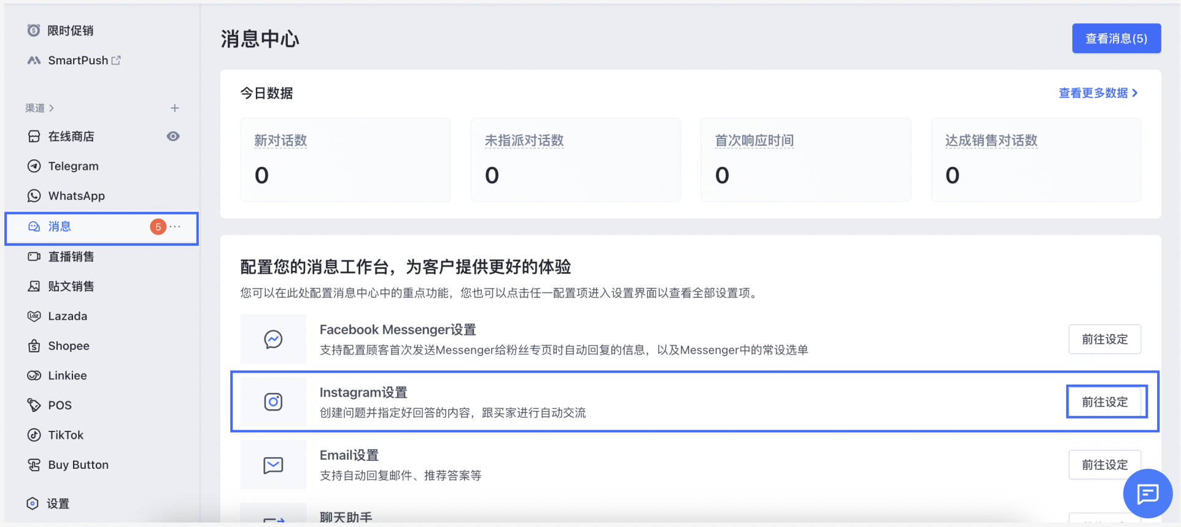Click the 达成销售对话数 metric label

(x=991, y=140)
